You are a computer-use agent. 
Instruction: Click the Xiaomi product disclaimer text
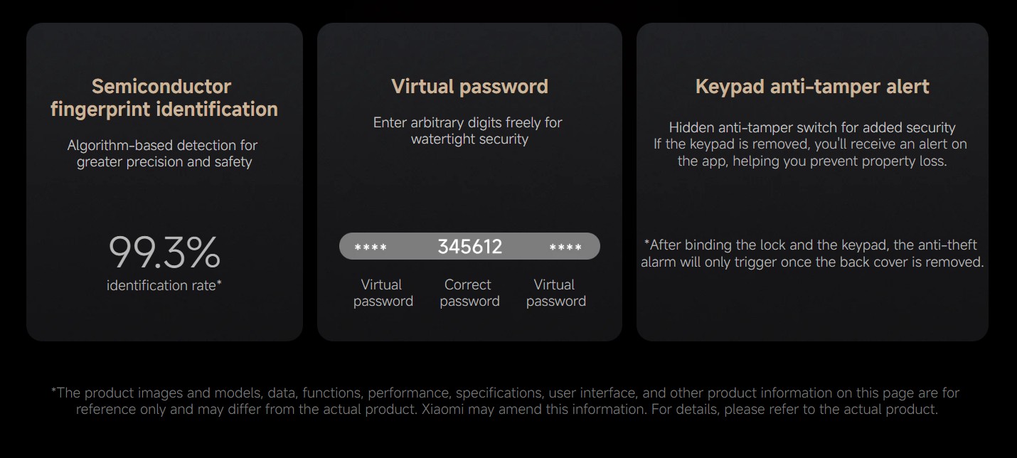point(507,401)
